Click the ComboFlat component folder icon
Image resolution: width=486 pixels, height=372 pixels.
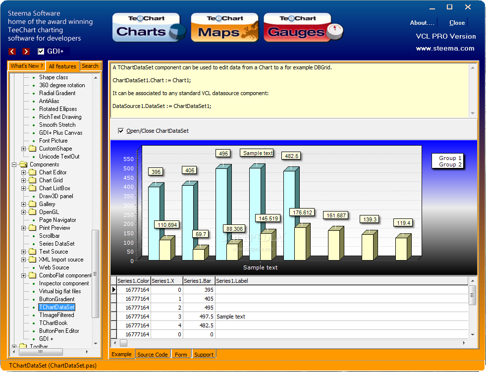tap(33, 275)
